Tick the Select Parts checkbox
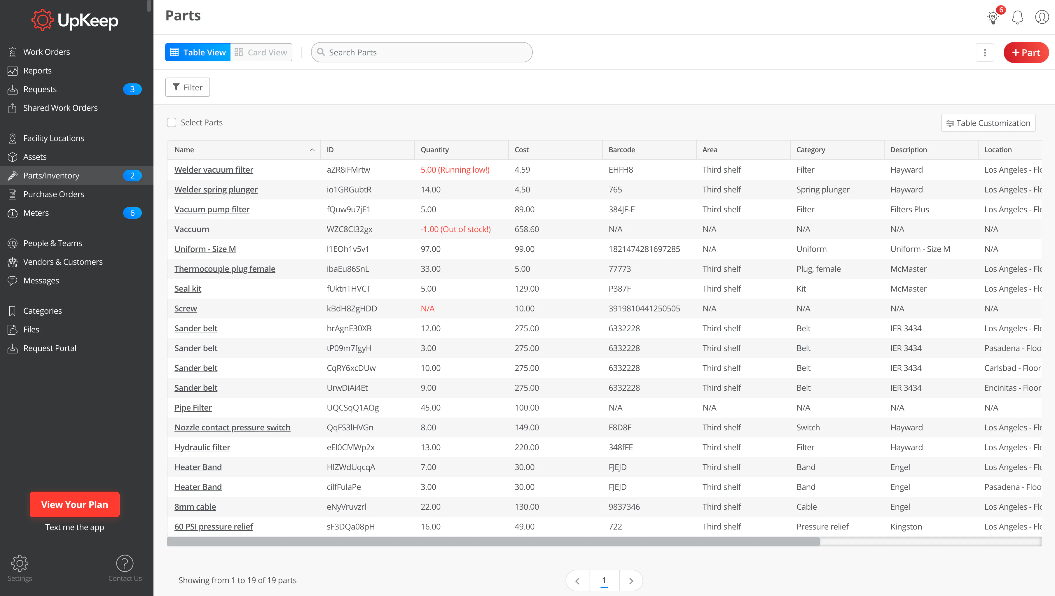Screen dimensions: 1055x596 tap(172, 122)
